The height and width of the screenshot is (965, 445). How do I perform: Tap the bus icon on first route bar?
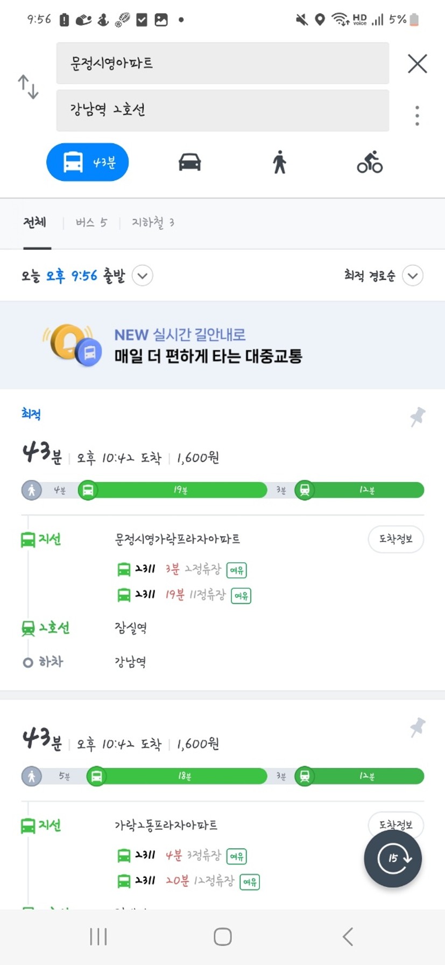point(88,490)
